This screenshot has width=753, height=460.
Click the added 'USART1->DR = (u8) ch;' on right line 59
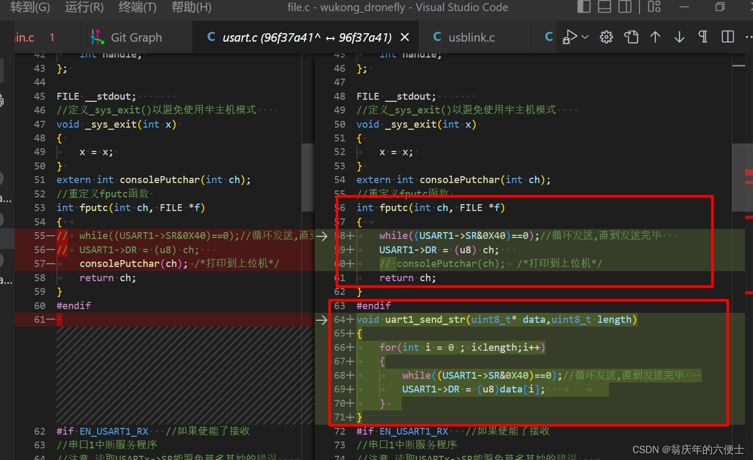439,250
